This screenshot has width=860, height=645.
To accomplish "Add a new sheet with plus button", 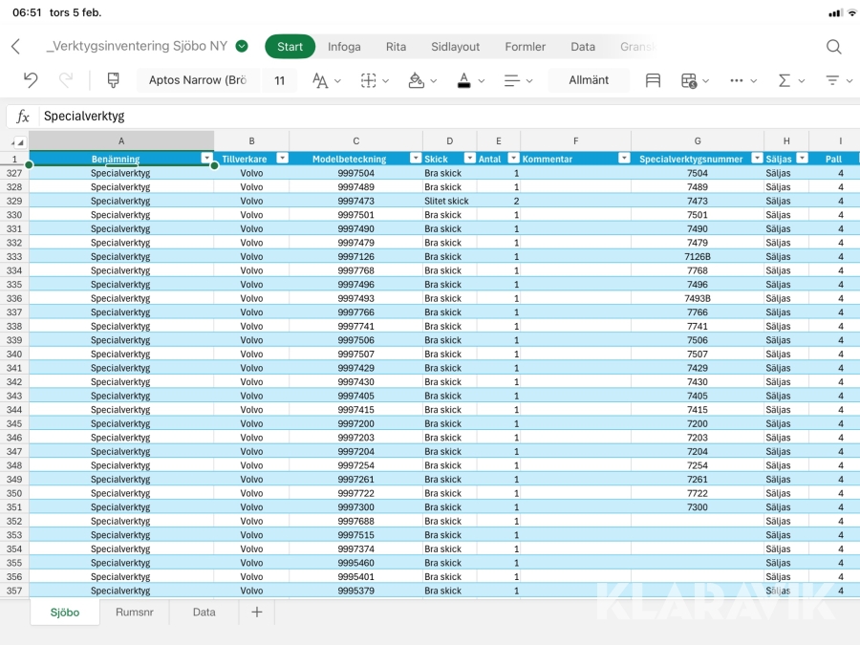I will 256,613.
